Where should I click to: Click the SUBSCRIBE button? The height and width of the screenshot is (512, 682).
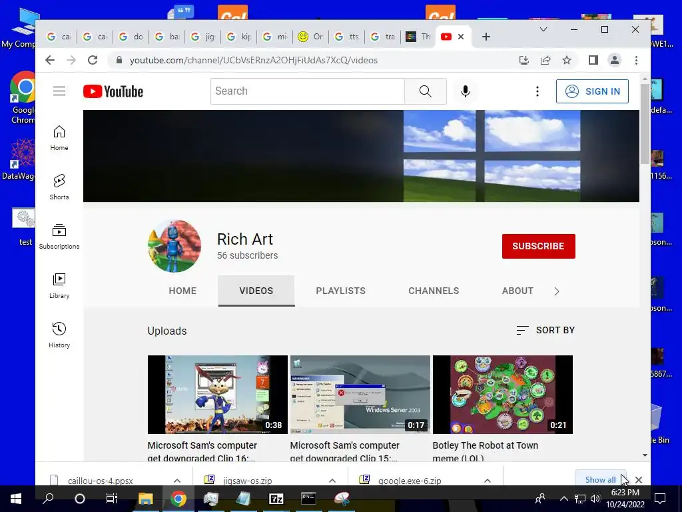(538, 247)
